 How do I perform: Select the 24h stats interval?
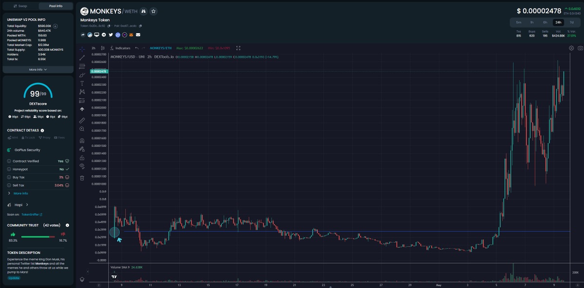(558, 22)
